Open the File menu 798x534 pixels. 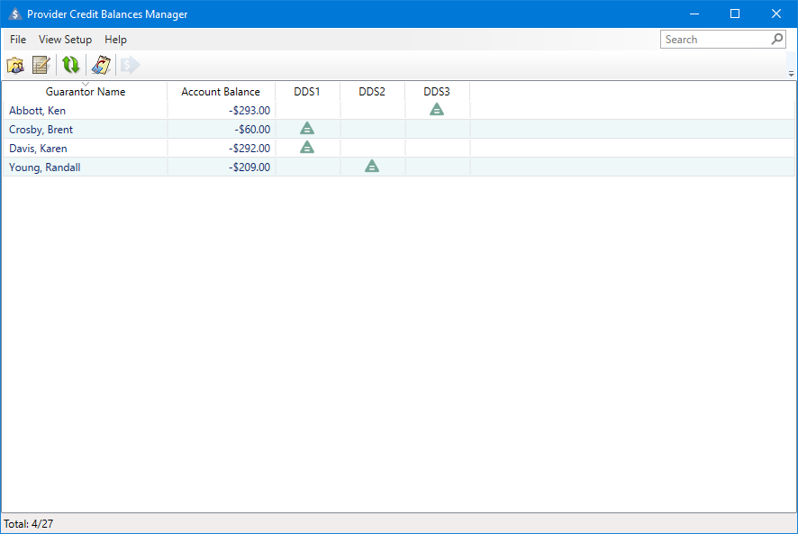(18, 40)
